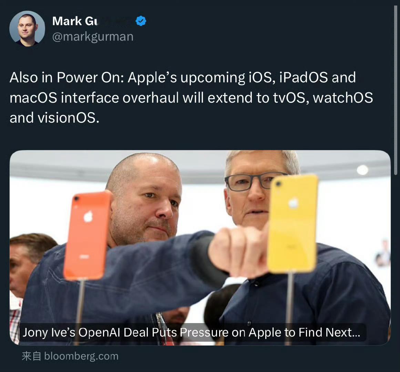Image resolution: width=400 pixels, height=372 pixels.
Task: Click the camera lens on the orange iPhone
Action: coord(77,198)
